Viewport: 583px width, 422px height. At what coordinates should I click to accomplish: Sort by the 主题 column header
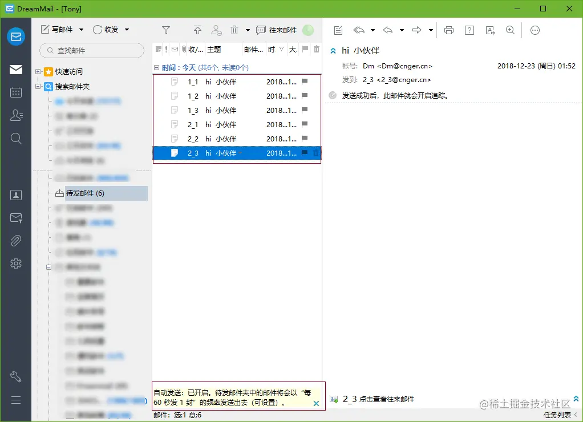[224, 50]
